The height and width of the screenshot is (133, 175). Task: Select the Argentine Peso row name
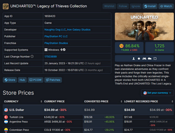[19, 122]
